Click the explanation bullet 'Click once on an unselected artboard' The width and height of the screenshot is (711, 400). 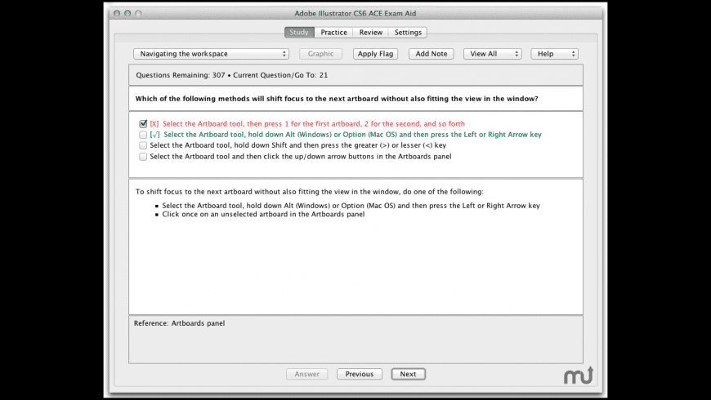coord(263,214)
